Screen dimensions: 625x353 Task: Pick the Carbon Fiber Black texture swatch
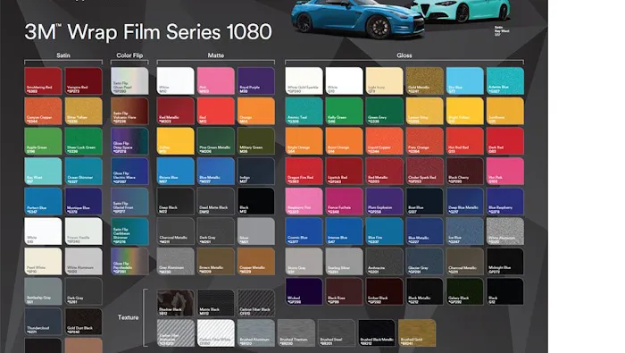click(x=256, y=303)
